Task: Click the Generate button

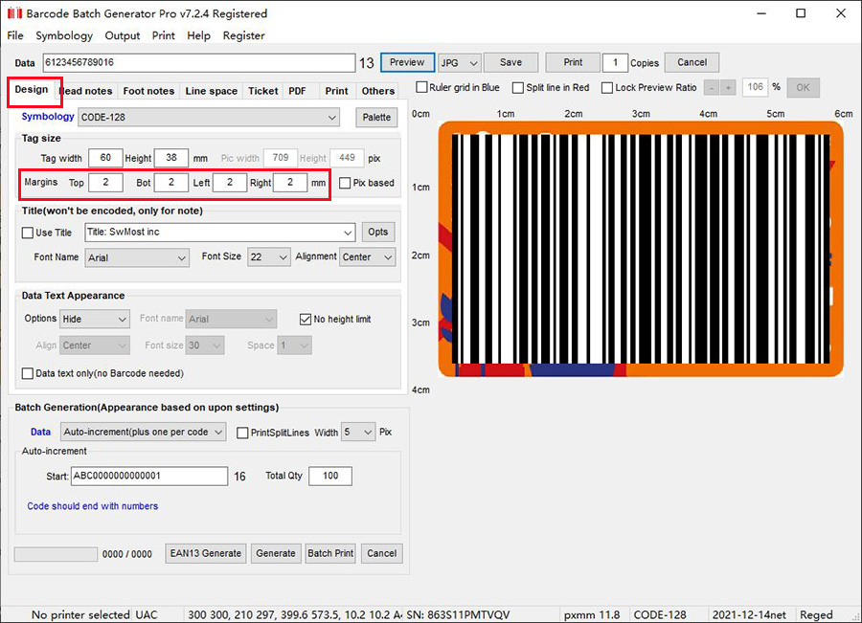Action: coord(276,553)
